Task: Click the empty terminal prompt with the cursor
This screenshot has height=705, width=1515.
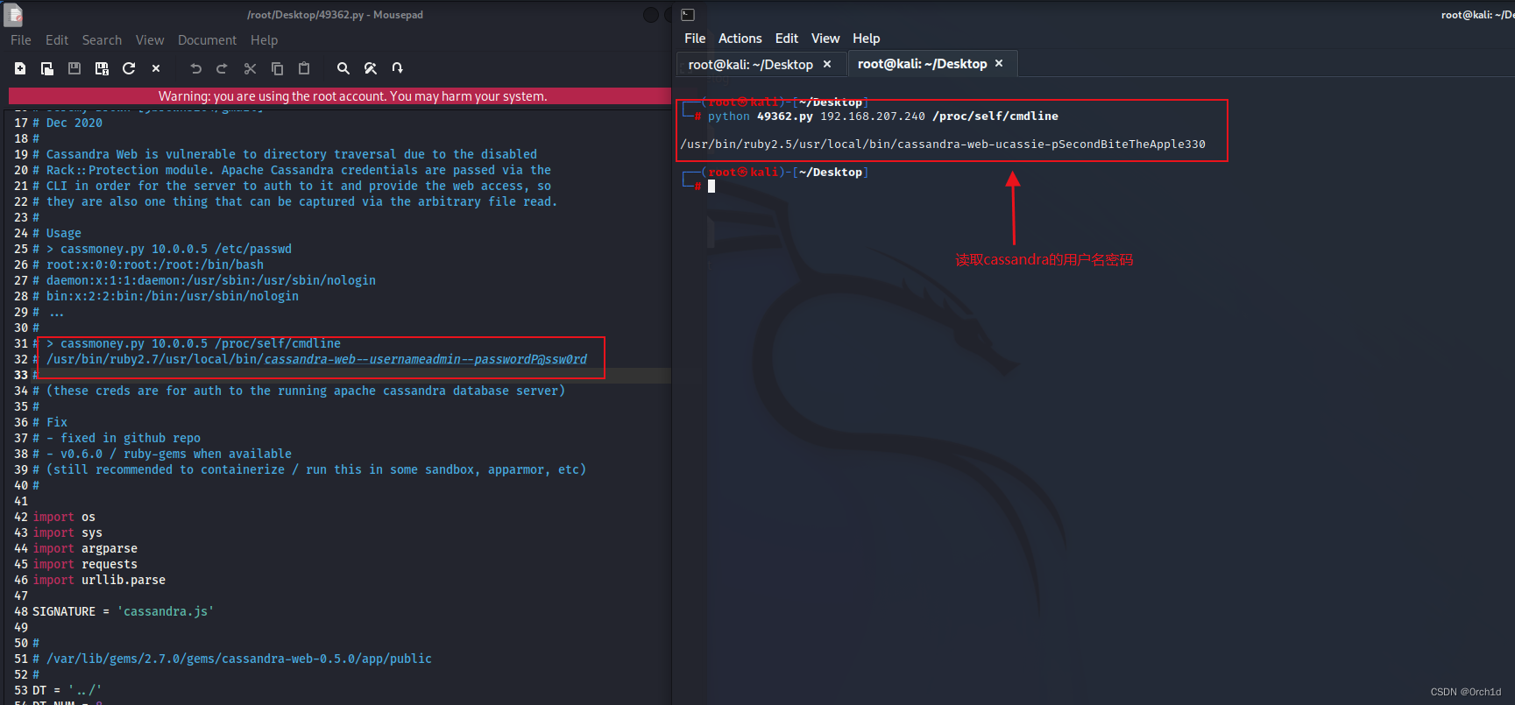Action: (711, 187)
